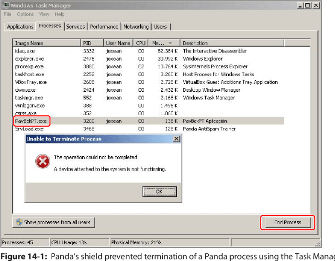Click the window resize grip corner
Screen dimensions: 335x261
tap(318, 244)
